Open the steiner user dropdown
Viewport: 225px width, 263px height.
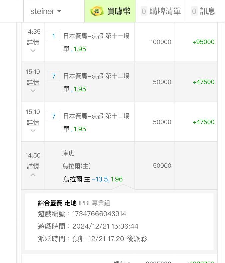tap(46, 11)
